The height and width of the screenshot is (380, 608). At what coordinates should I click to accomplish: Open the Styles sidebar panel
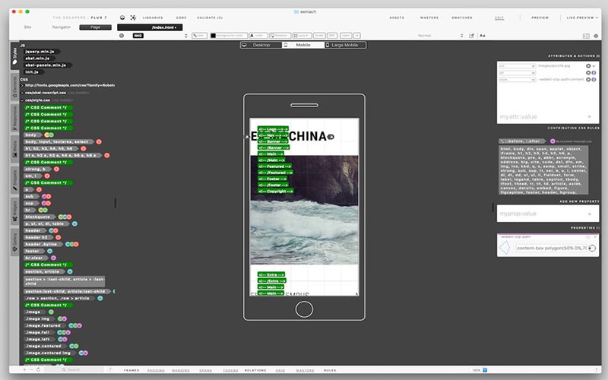click(14, 55)
